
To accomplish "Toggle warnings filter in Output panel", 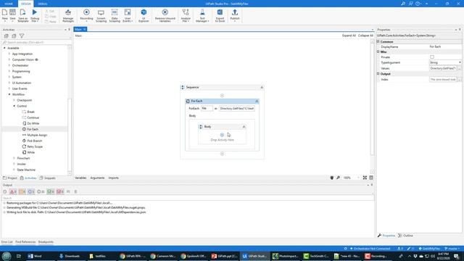I will [x=22, y=191].
